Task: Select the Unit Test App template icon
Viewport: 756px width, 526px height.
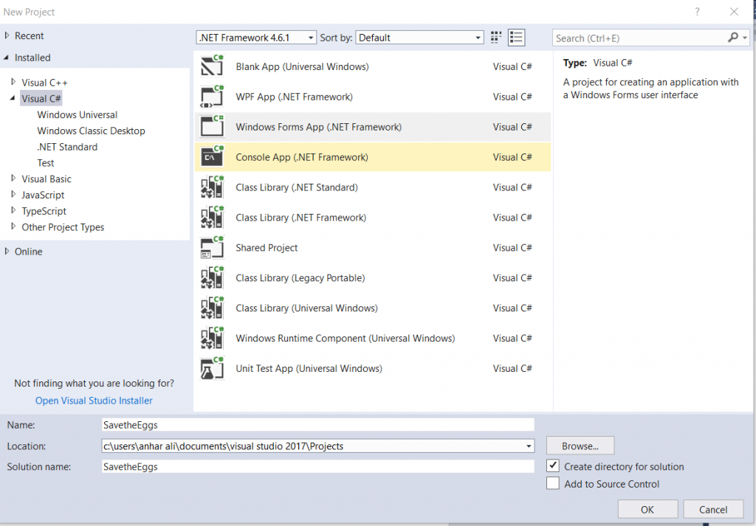Action: (x=212, y=368)
